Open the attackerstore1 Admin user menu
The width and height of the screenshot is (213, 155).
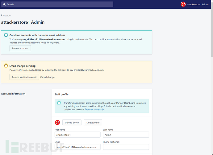pos(194,4)
